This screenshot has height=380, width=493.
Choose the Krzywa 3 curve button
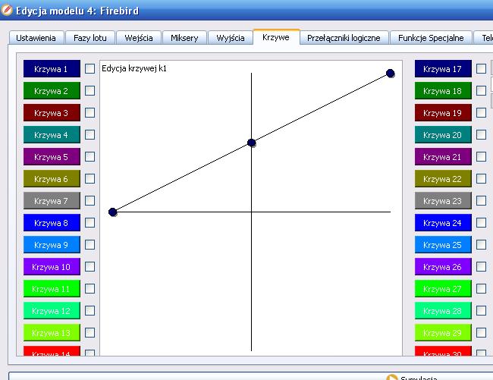(x=52, y=113)
